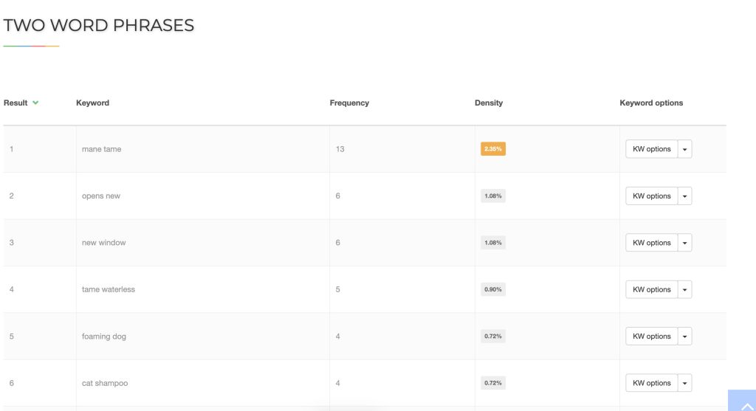Screen dimensions: 756x411
Task: Open KW options for opens new
Action: 651,196
